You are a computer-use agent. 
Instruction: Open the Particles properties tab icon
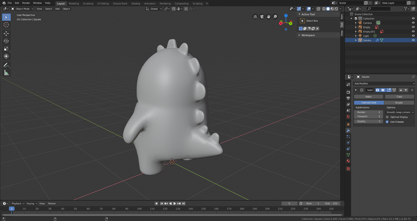point(348,136)
